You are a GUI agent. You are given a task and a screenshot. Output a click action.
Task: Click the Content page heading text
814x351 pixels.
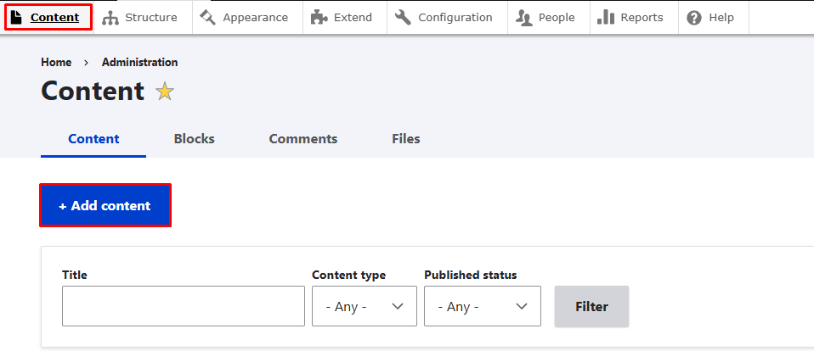point(93,91)
